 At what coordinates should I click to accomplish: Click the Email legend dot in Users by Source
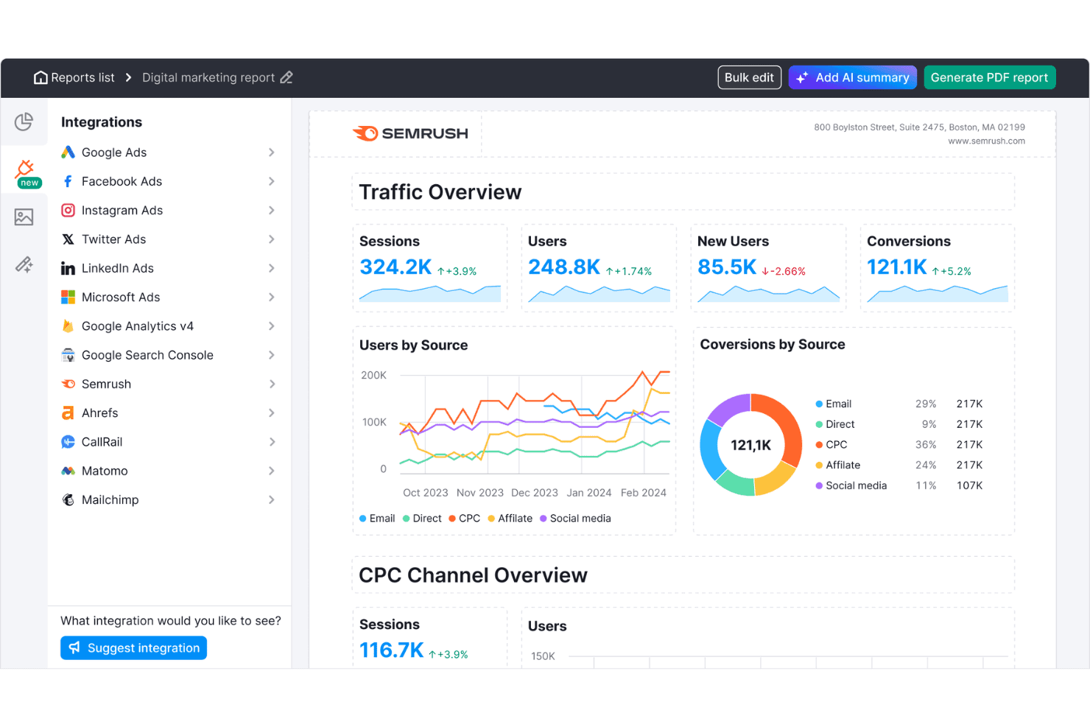362,519
